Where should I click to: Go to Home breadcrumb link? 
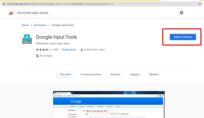25,25
